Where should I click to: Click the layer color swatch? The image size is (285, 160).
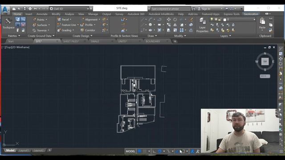224,20
